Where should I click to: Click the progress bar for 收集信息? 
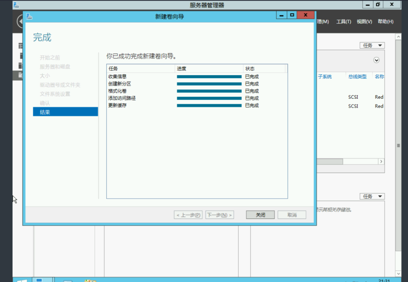tap(209, 76)
